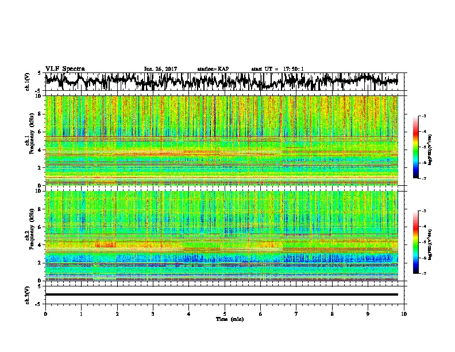Click the "-7" tick on ch.2 colorbar
This screenshot has height=352, width=455.
coord(424,274)
